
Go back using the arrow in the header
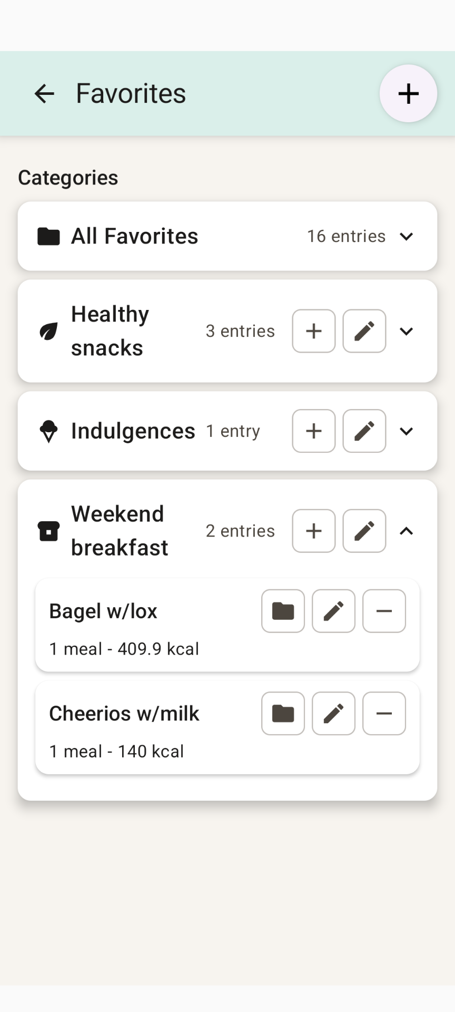tap(44, 93)
